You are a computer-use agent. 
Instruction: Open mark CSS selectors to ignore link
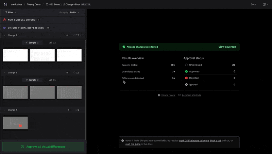194,141
